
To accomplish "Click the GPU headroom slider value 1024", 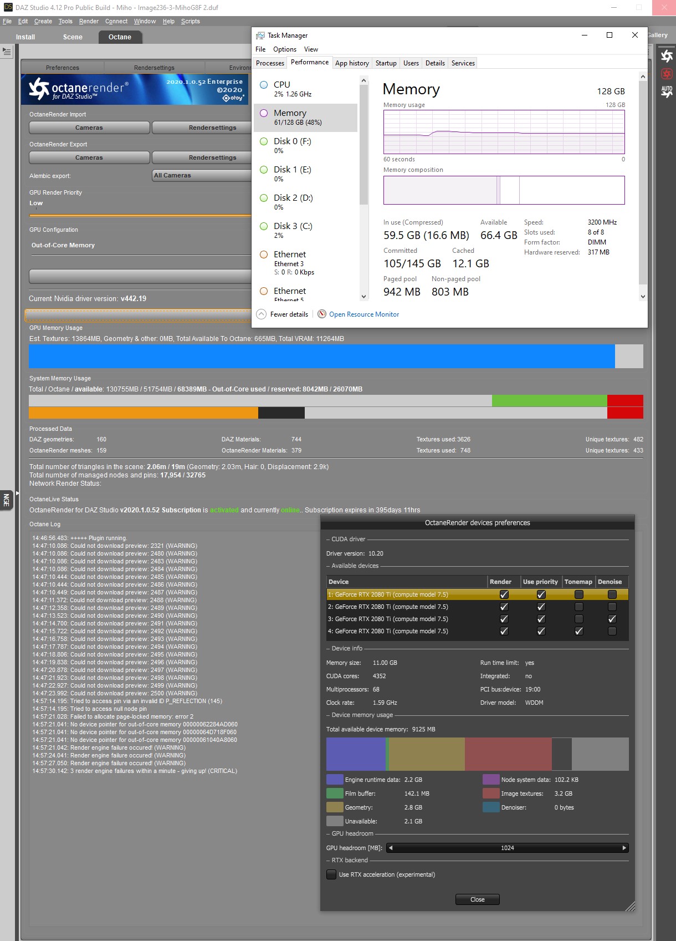I will point(508,848).
